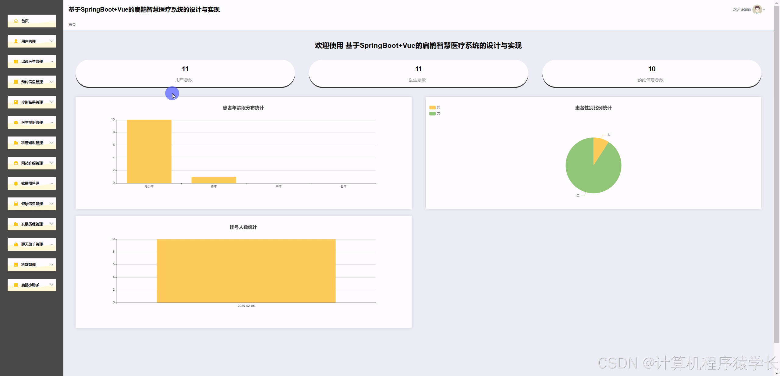The width and height of the screenshot is (780, 376).
Task: Click the admin avatar picture
Action: 757,9
